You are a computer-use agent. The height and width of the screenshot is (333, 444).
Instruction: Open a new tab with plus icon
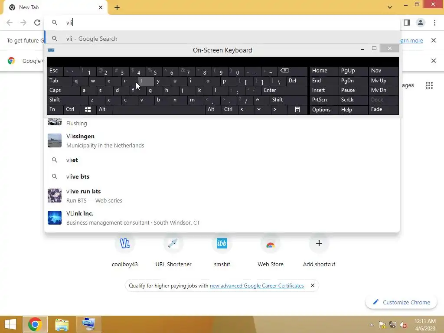pos(117,7)
